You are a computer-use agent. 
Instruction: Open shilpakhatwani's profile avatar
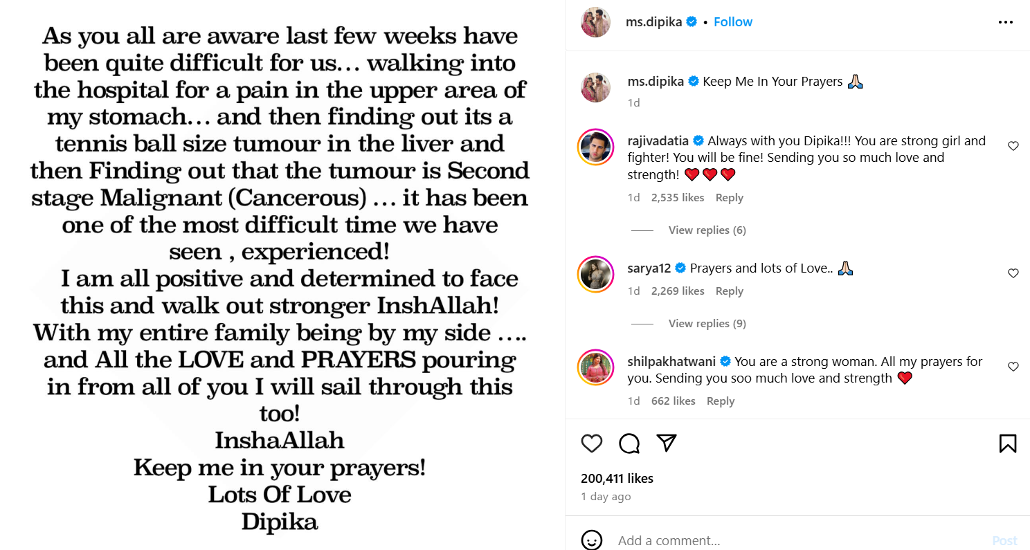[595, 367]
